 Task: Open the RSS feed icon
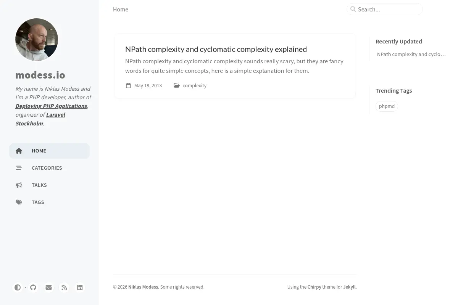click(x=64, y=287)
